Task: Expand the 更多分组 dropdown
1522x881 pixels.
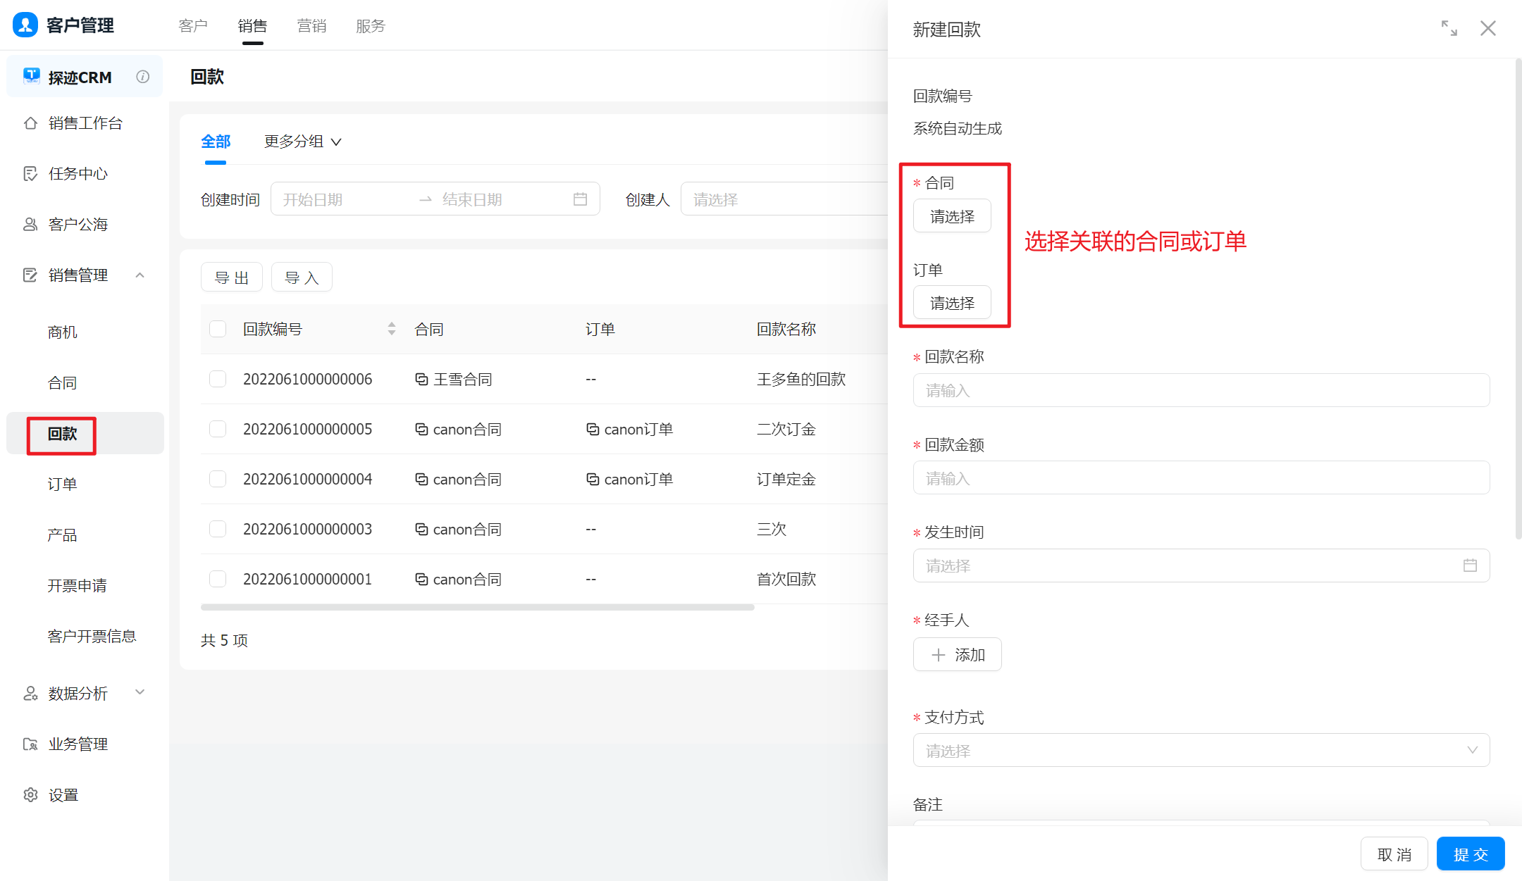Action: (303, 142)
